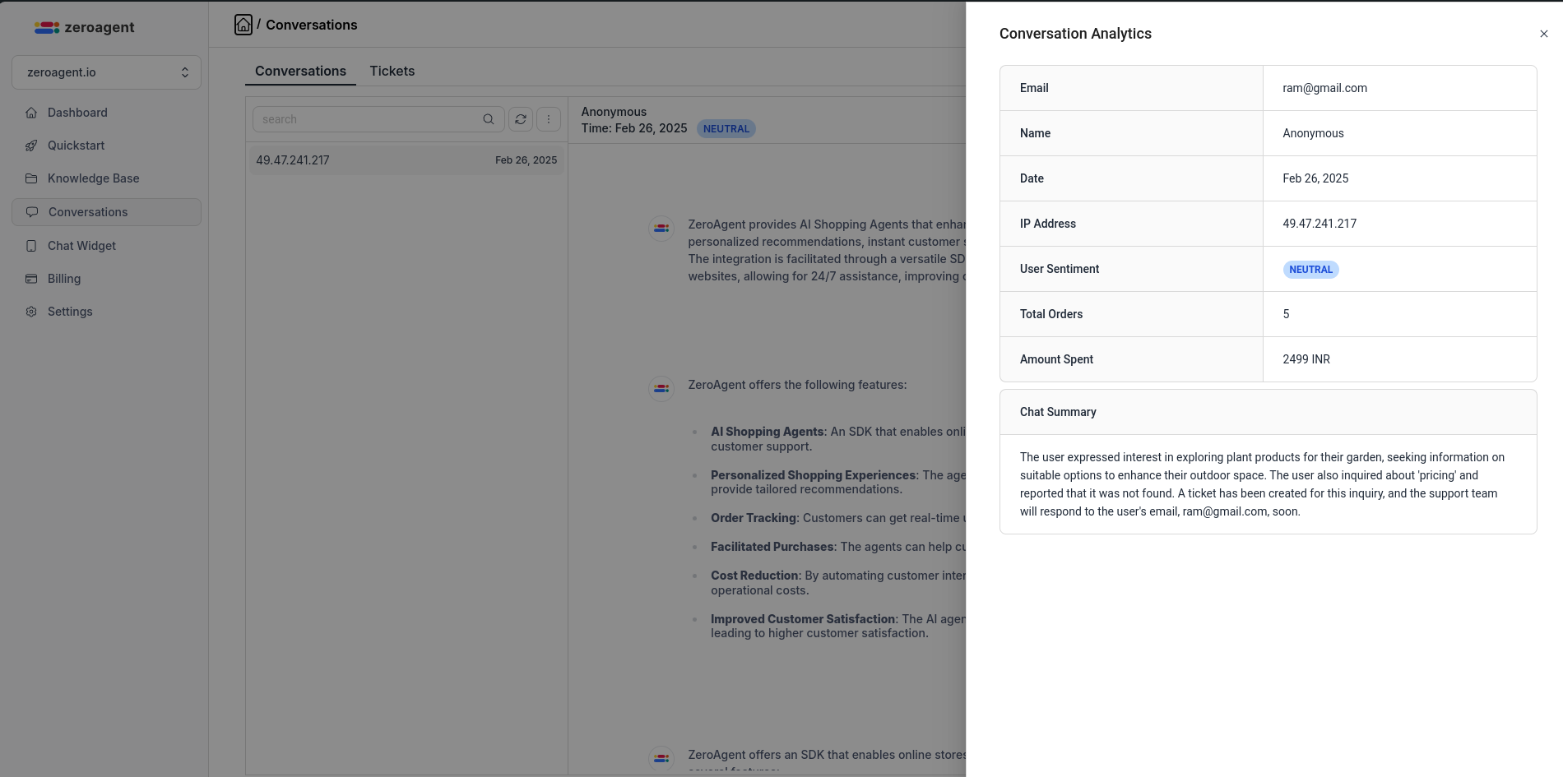
Task: Open the three-dot options menu
Action: (x=549, y=119)
